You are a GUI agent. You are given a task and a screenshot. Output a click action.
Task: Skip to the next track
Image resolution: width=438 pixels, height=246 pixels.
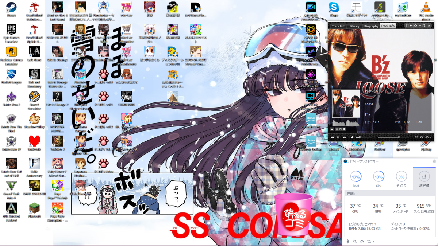pos(344,137)
